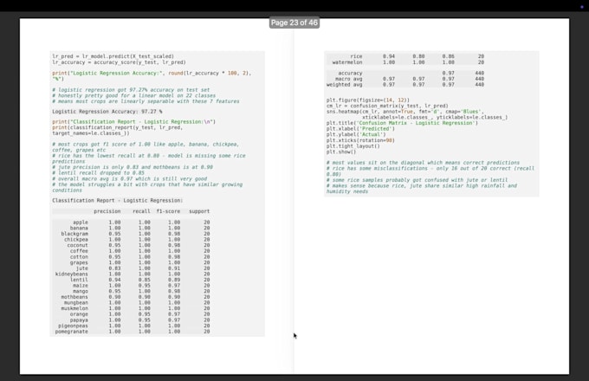Click the line 'plt.tight_layout()'
This screenshot has width=589, height=381.
[353, 146]
